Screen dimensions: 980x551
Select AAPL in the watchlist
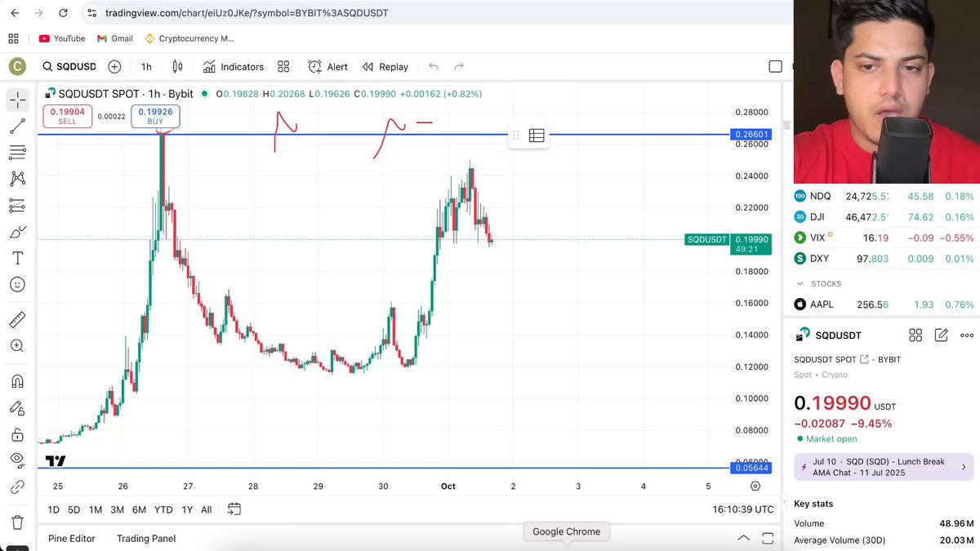click(x=884, y=304)
